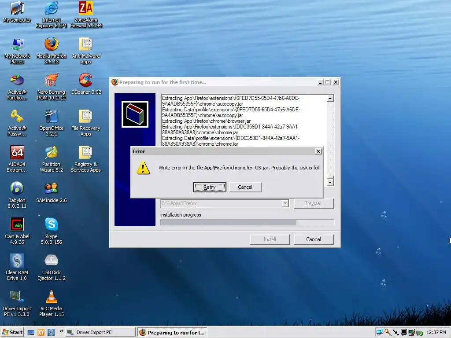Minimize the Preparing to run installer window

320,82
